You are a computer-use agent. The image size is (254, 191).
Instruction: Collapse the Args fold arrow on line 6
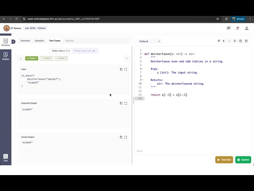[143, 69]
